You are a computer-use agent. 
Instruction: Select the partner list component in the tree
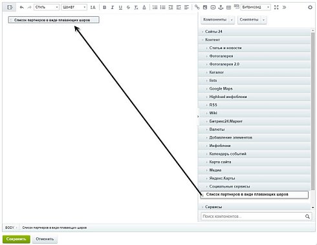tap(254, 195)
